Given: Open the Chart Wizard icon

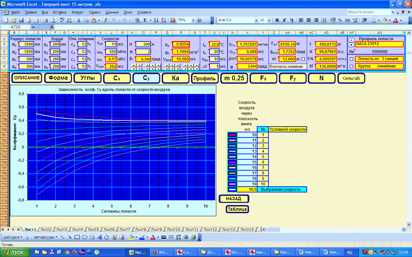Looking at the screenshot, I should pyautogui.click(x=173, y=20).
